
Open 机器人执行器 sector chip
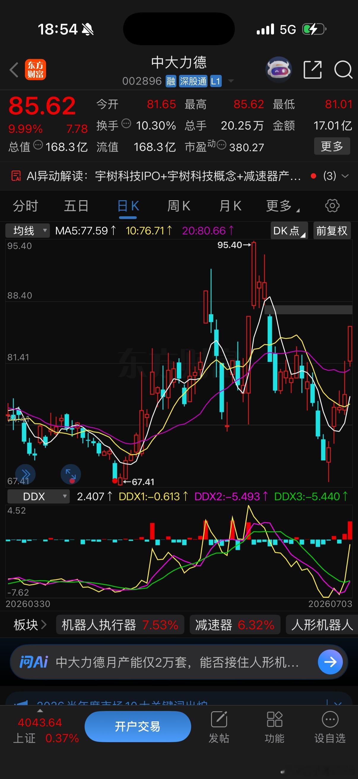[120, 625]
